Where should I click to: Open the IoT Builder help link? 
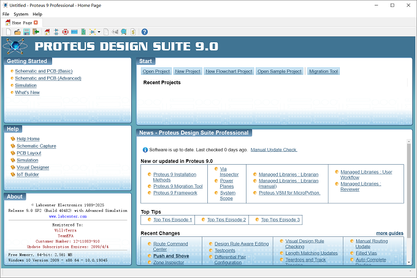[x=28, y=175]
